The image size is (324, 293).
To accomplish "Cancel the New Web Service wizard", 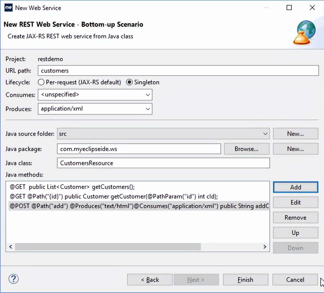I will click(295, 280).
